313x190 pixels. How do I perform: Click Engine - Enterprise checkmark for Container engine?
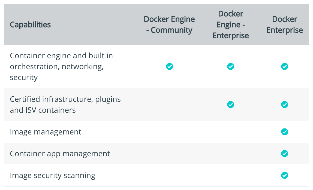[x=231, y=66]
